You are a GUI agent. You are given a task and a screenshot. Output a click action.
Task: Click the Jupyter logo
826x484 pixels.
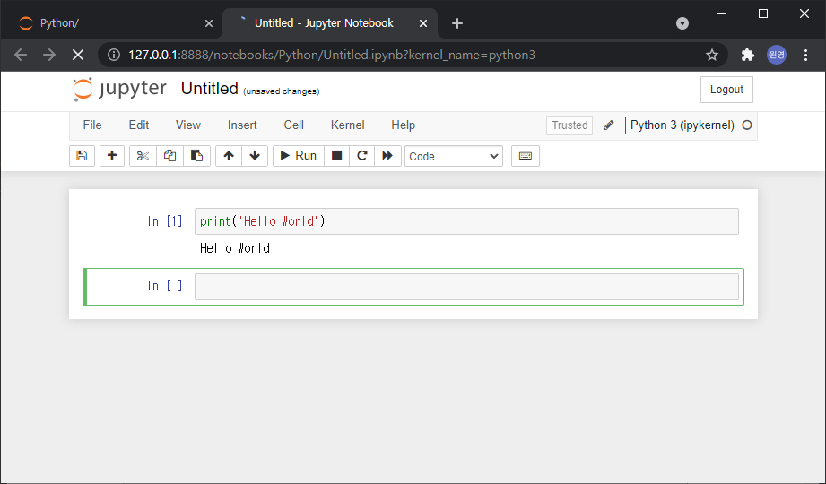click(120, 89)
